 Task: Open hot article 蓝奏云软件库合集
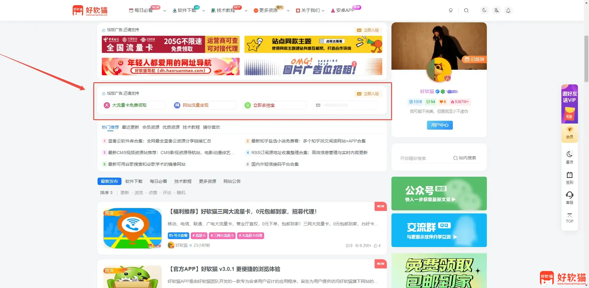tap(160, 141)
